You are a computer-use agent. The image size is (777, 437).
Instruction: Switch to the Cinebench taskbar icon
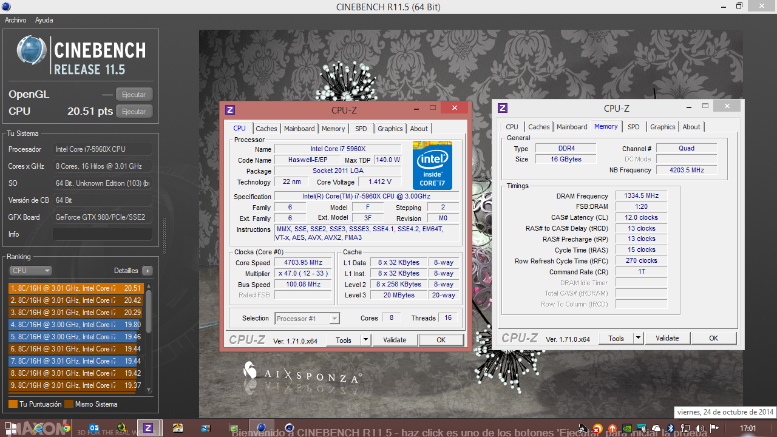(261, 428)
